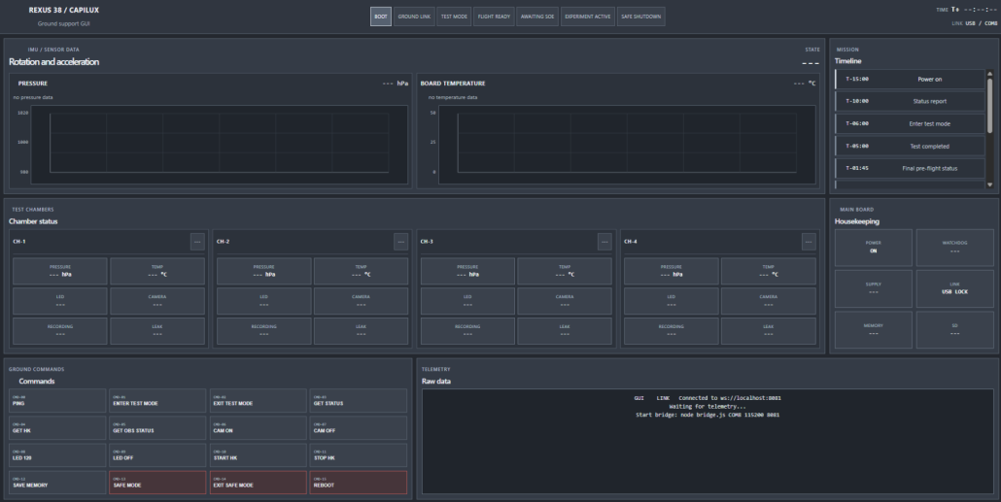
Task: Trigger the red REBOOT command
Action: tap(359, 483)
